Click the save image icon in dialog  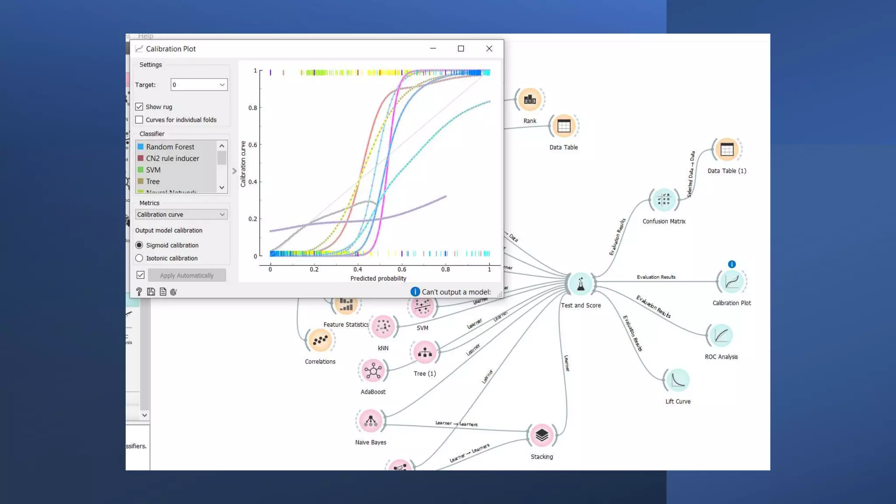point(151,292)
